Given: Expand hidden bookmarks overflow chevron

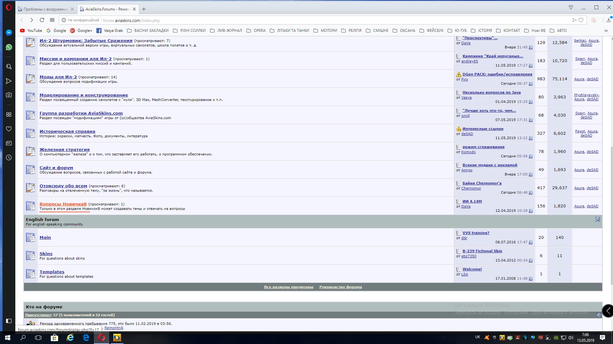Looking at the screenshot, I should [606, 31].
